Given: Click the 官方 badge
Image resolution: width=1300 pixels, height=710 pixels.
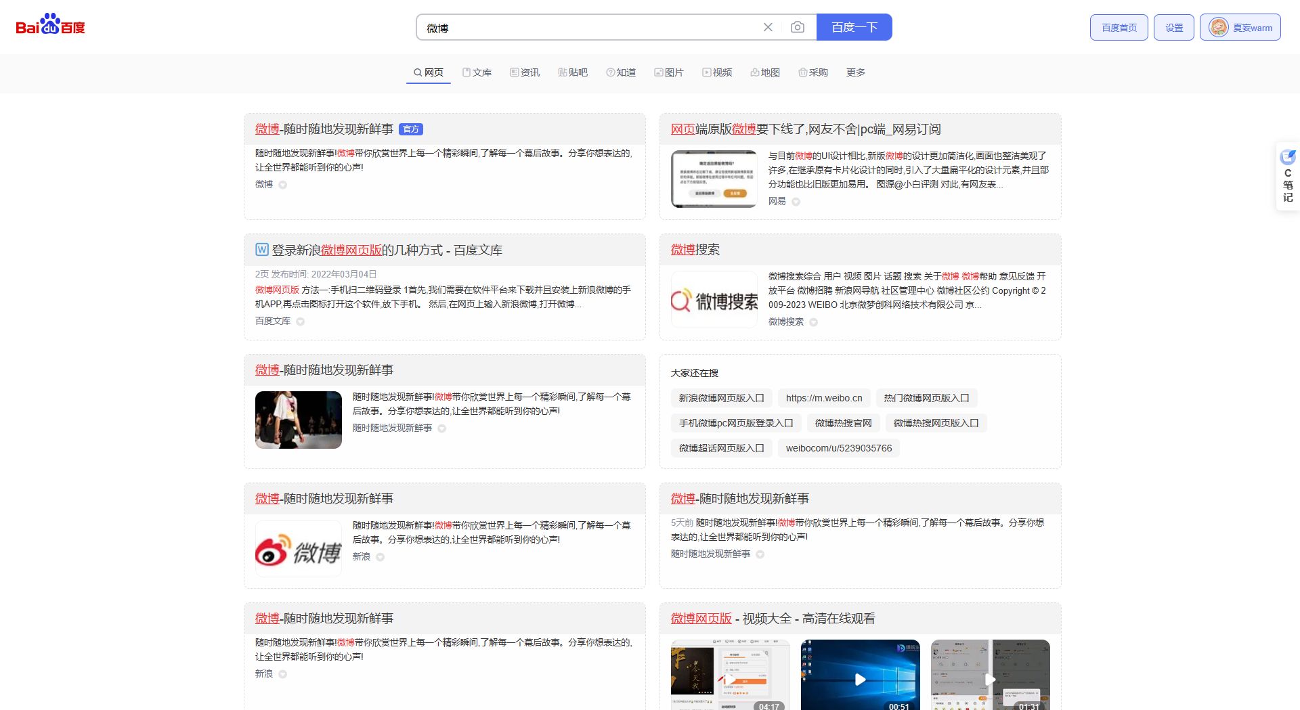Looking at the screenshot, I should 411,129.
